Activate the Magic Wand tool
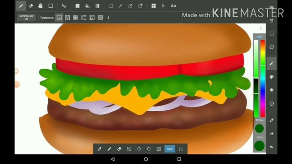 pos(120,6)
